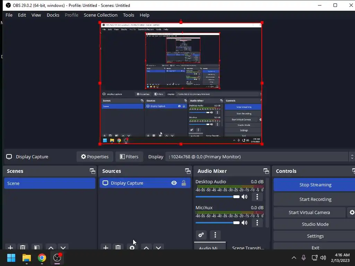Open source properties gear icon
This screenshot has width=355, height=266.
coord(132,247)
